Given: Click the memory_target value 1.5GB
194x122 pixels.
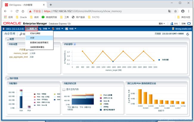Looking at the screenshot, I should 33,53.
